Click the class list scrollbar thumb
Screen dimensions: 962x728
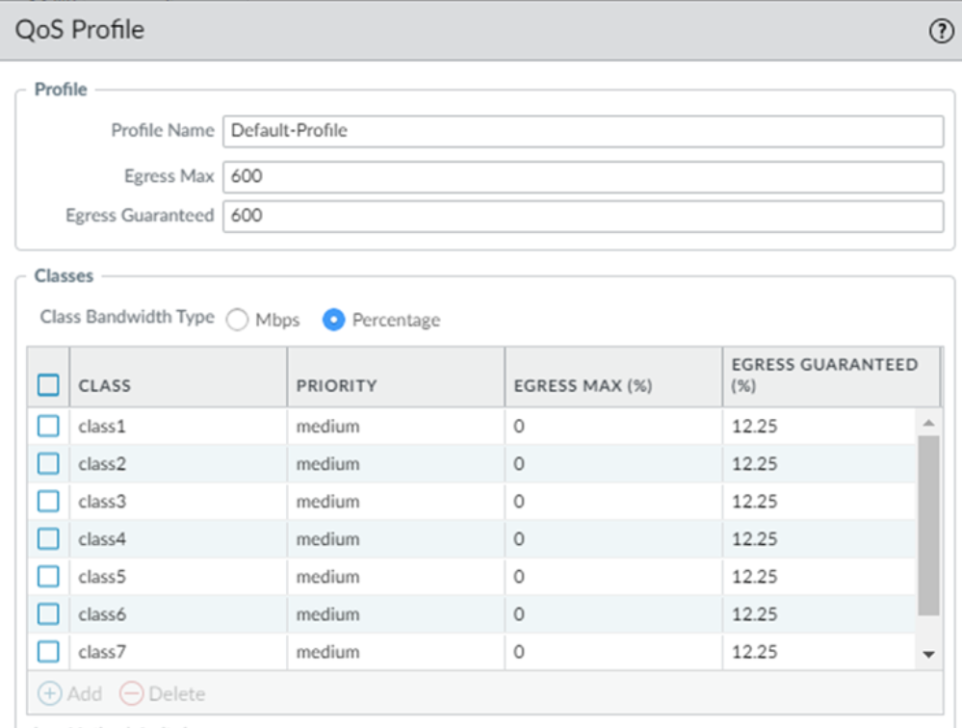coord(928,525)
